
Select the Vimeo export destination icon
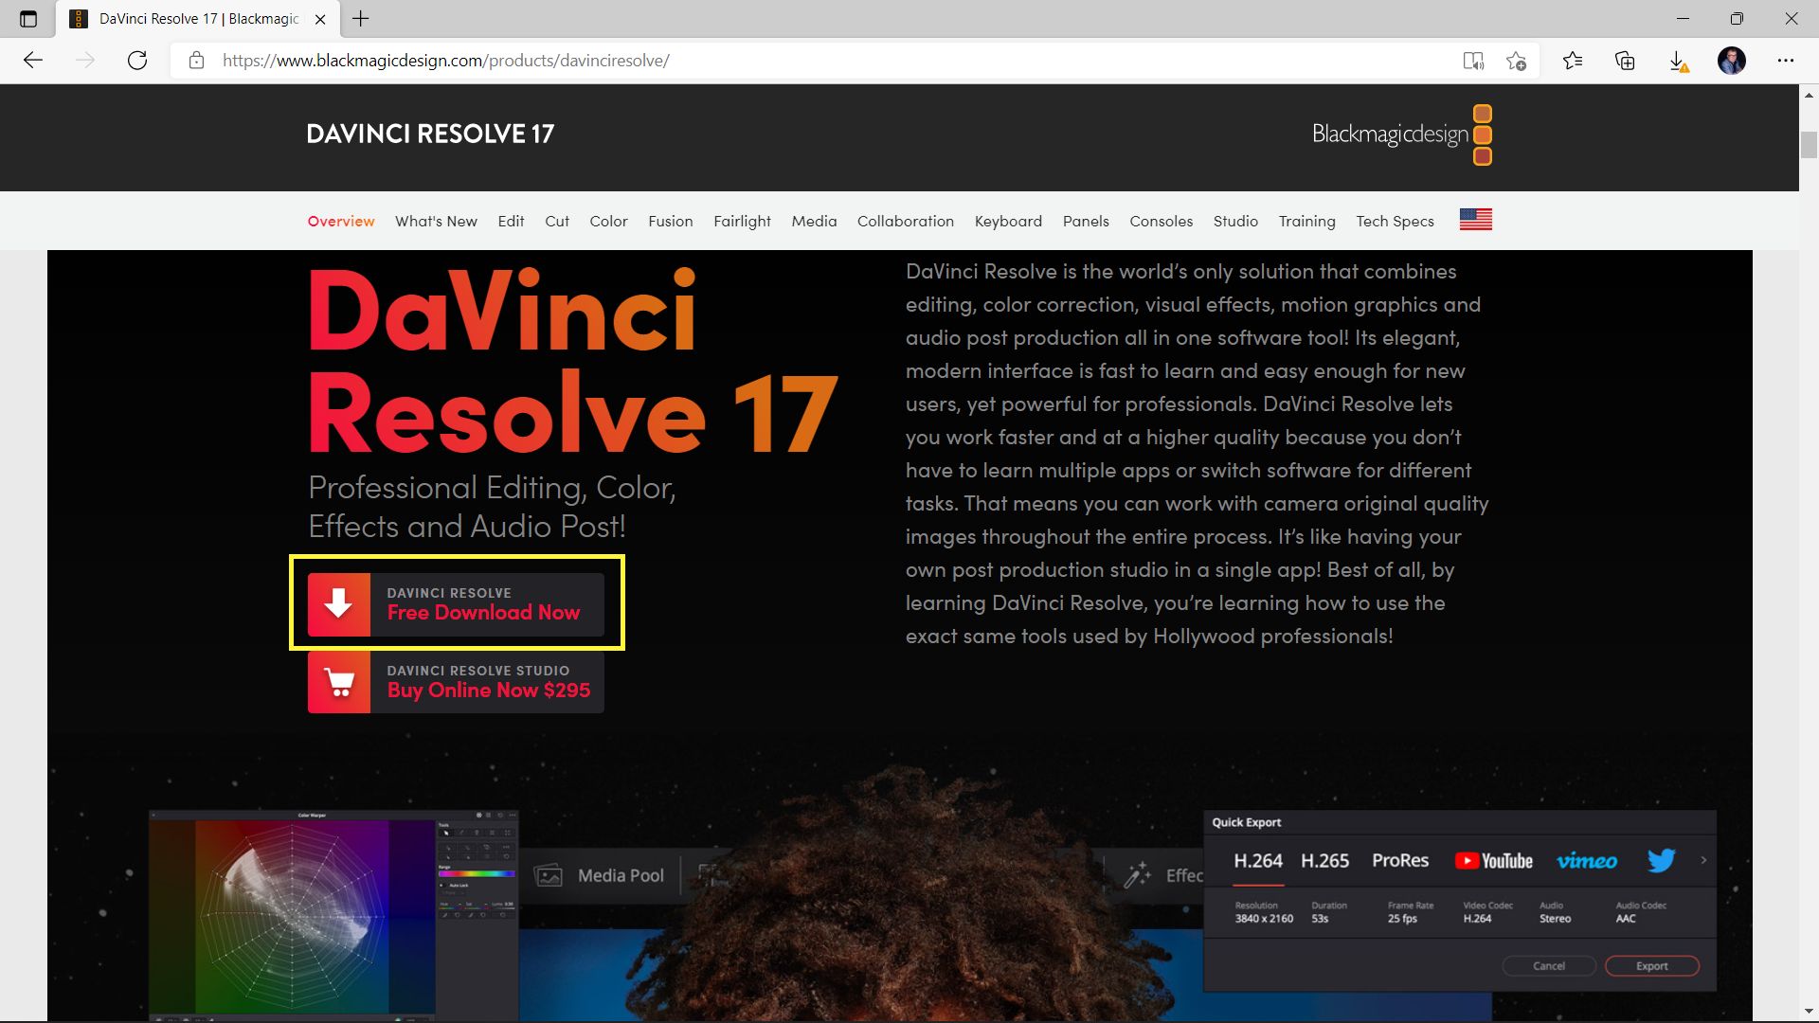point(1587,861)
